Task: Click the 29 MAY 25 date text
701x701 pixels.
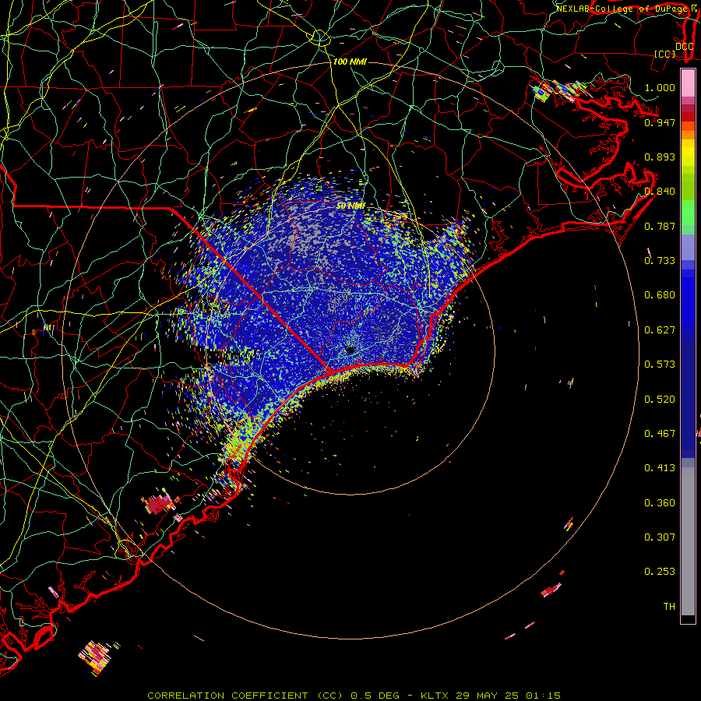Action: pyautogui.click(x=488, y=696)
